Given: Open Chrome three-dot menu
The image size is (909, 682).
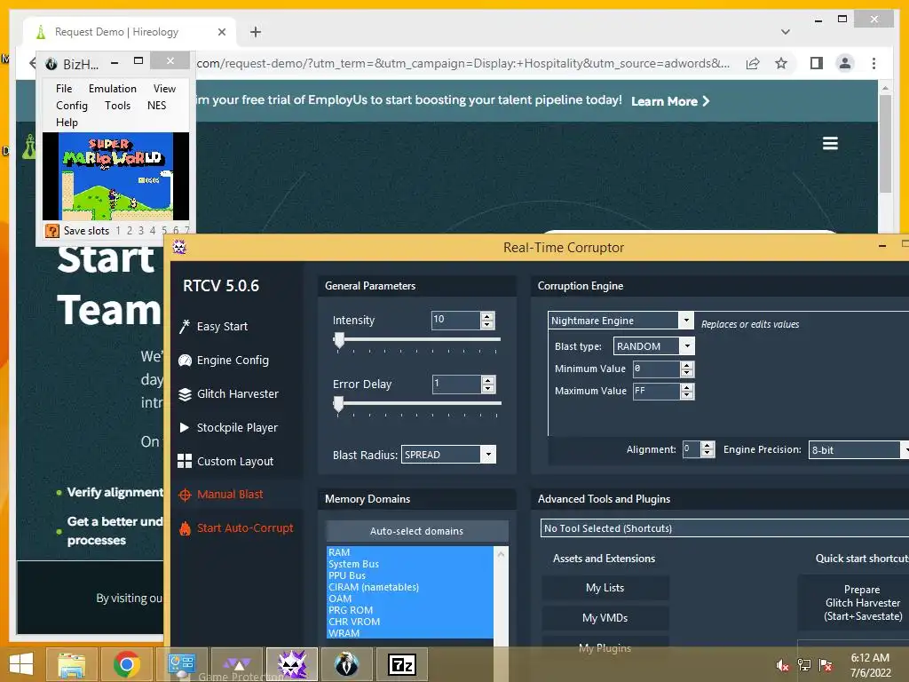Looking at the screenshot, I should click(873, 63).
